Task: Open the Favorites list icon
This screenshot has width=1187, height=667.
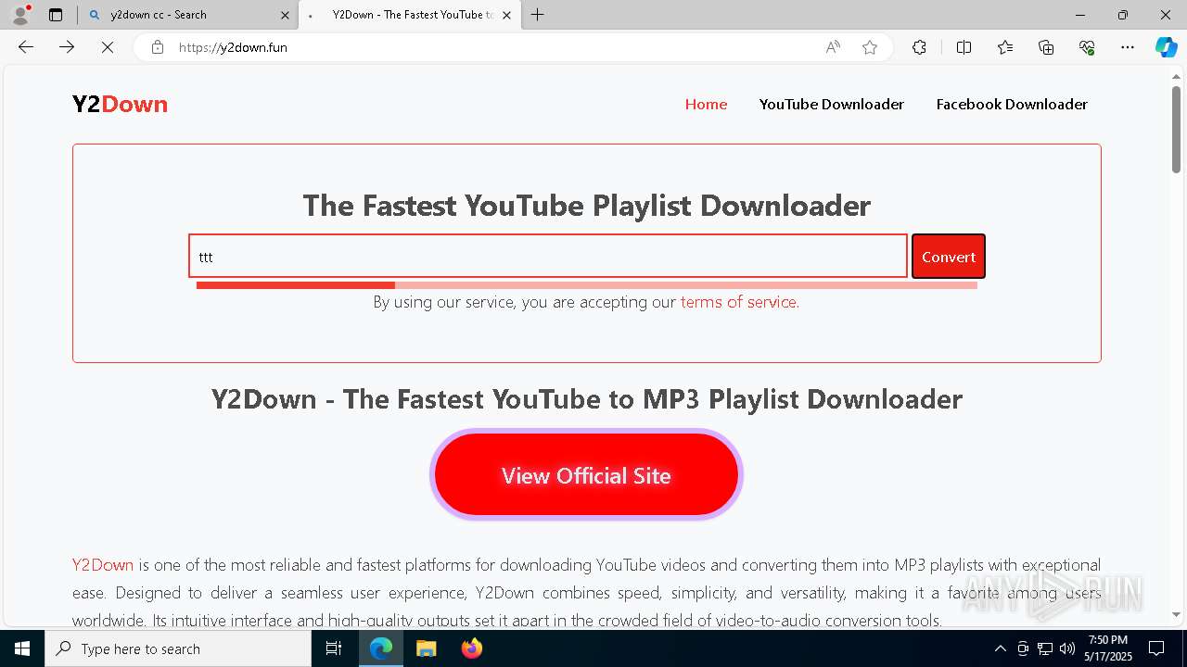Action: click(1005, 47)
